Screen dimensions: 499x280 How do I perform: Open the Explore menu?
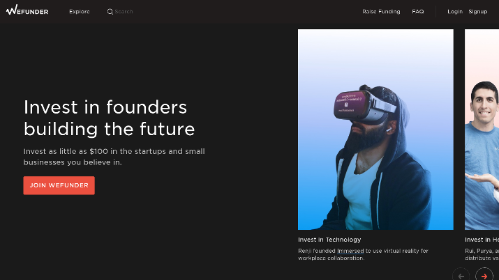80,12
